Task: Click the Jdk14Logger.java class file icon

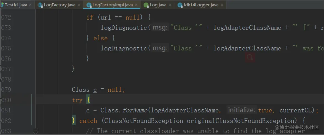Action: [x=180, y=5]
